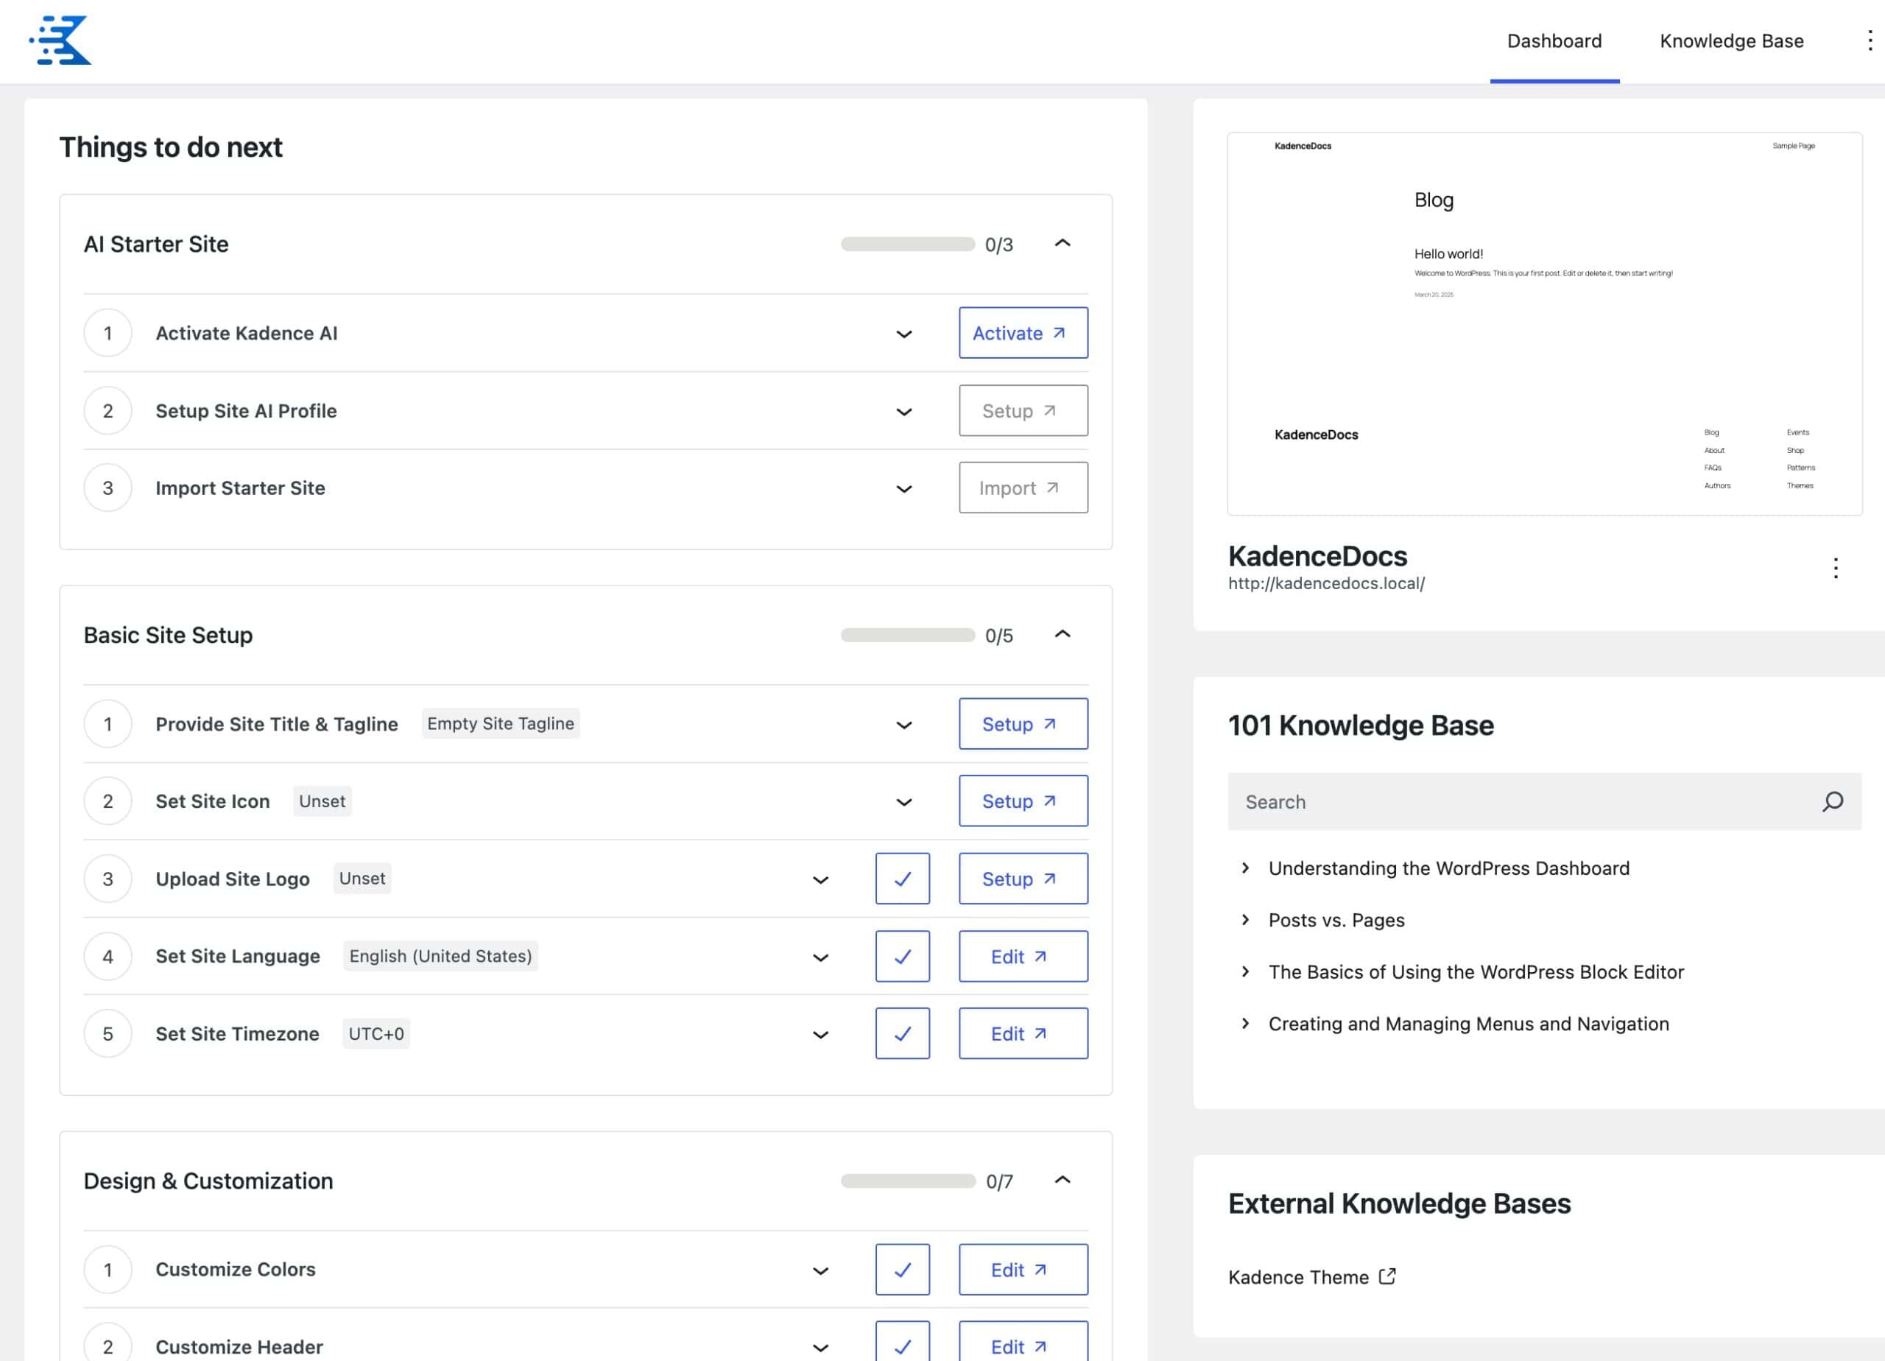Click the Activate button for Kadence AI
Screen dimensions: 1885x1361
click(x=1023, y=333)
